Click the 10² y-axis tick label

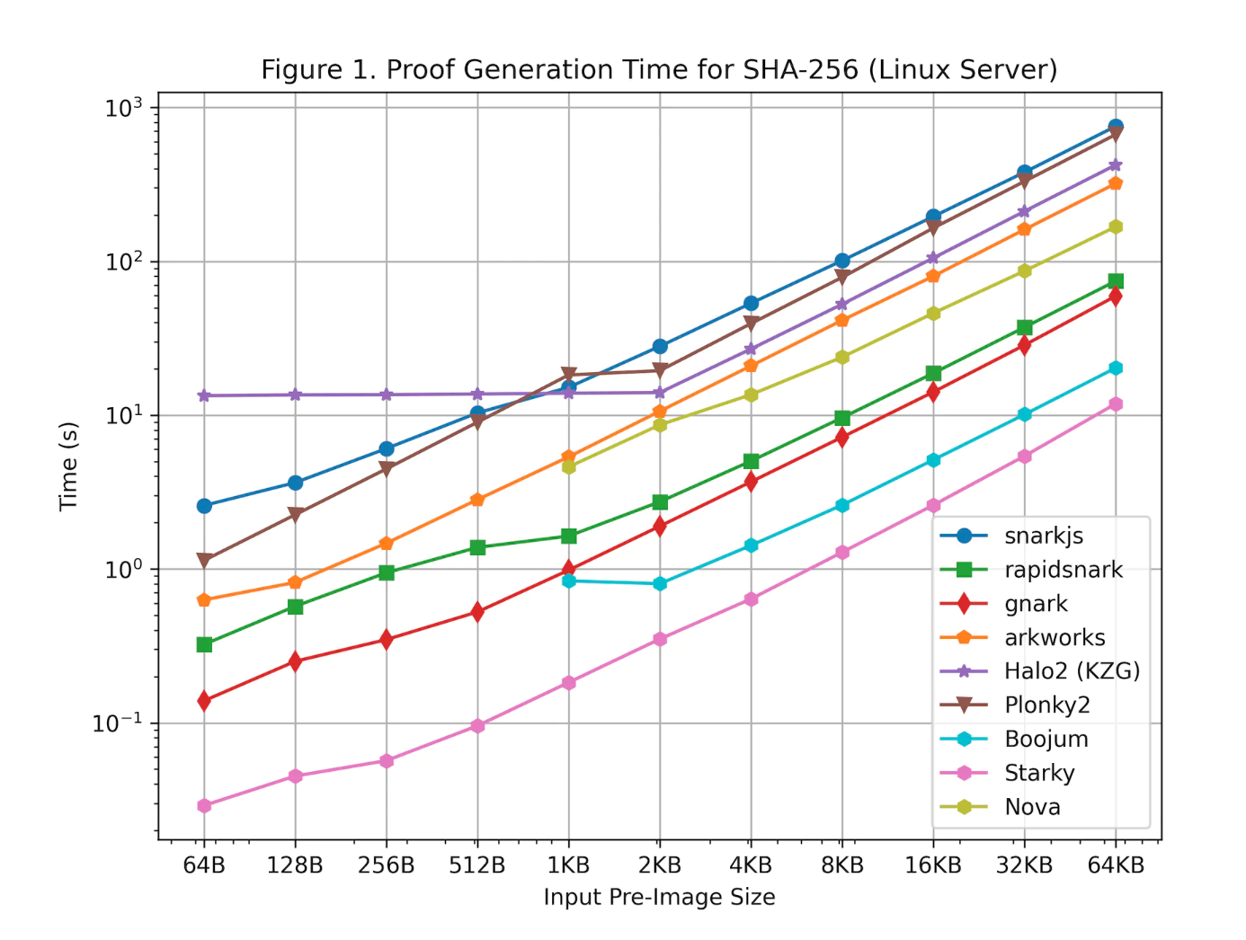(124, 262)
